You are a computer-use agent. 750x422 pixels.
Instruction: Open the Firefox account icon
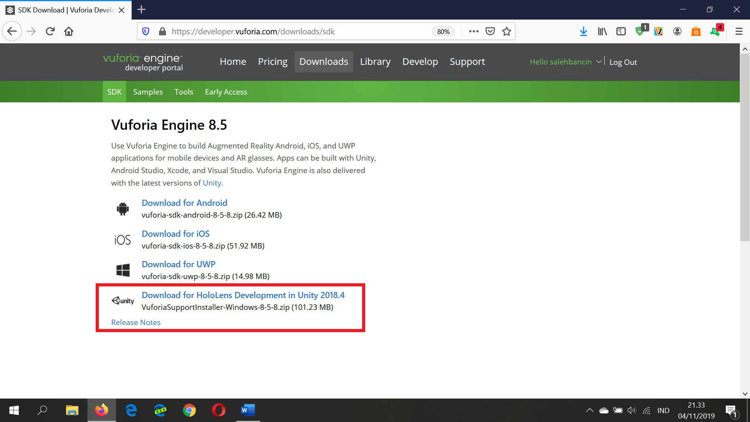coord(677,31)
